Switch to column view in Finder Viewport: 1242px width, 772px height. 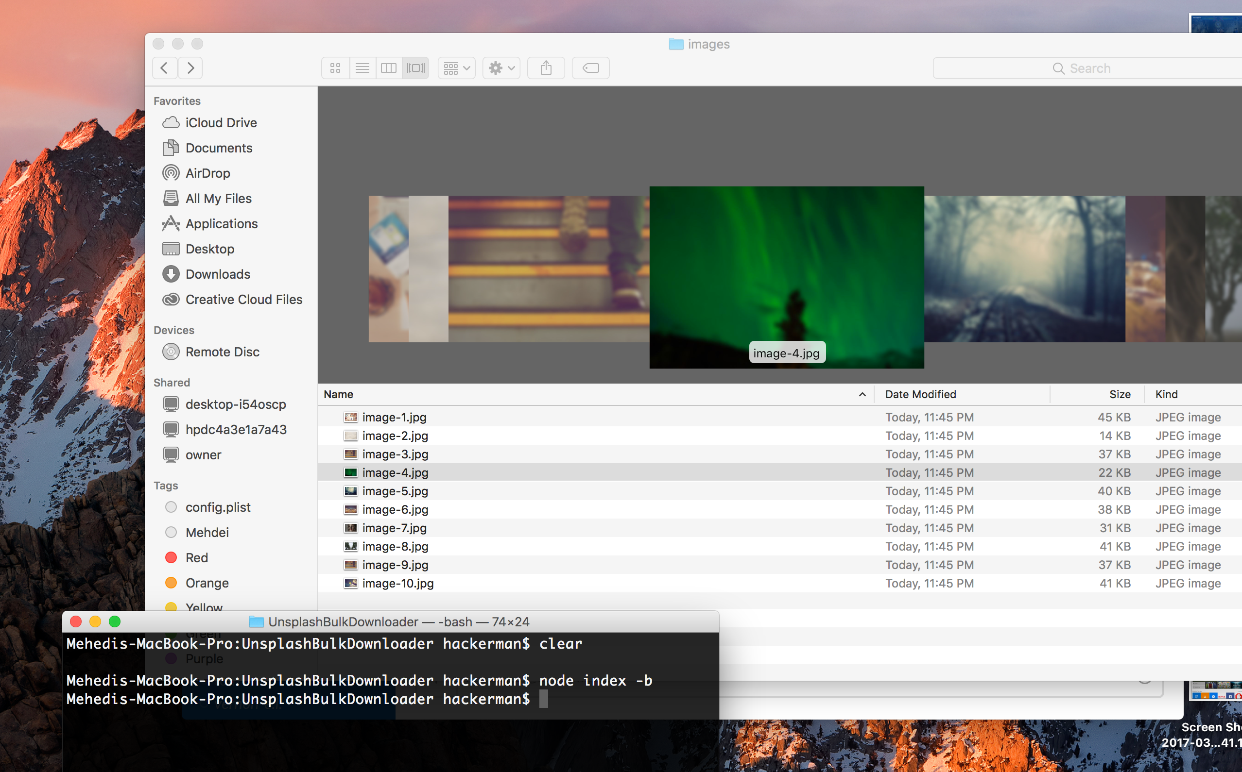pos(389,68)
